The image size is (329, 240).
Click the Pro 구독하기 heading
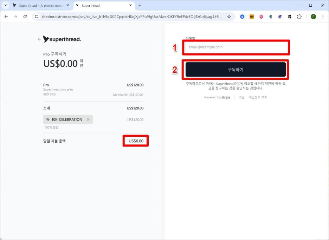tap(55, 54)
